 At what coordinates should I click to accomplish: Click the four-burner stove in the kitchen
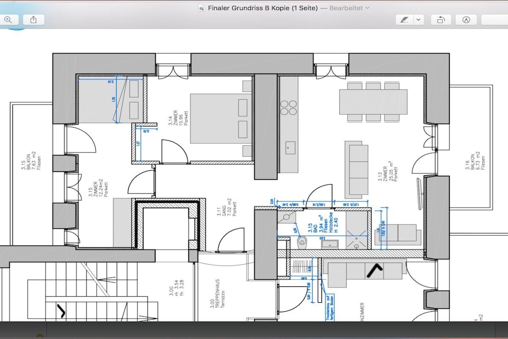(289, 108)
